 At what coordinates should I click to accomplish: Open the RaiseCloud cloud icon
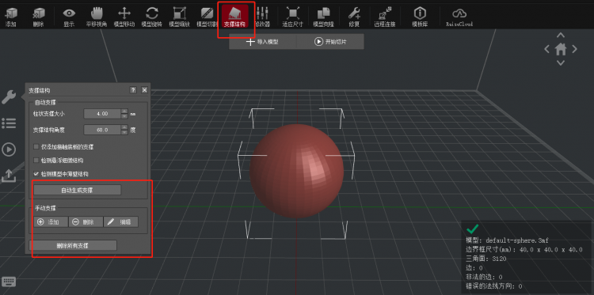coord(459,17)
